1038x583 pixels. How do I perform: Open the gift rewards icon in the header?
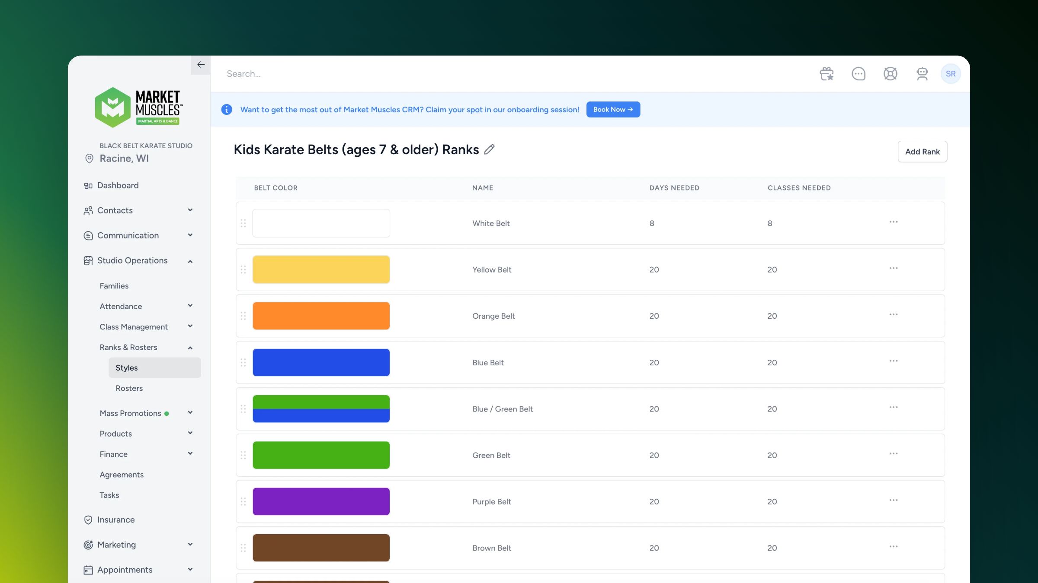[827, 74]
